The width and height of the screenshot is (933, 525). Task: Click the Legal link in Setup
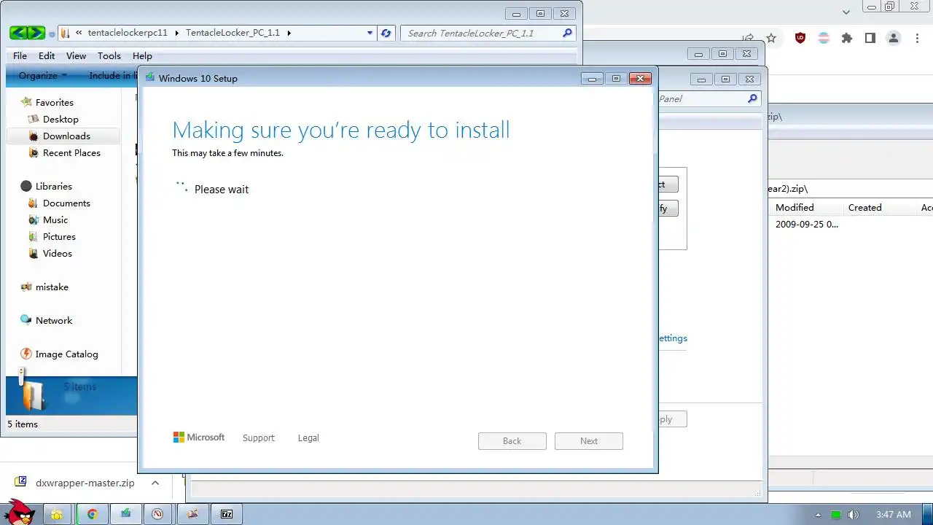click(308, 438)
